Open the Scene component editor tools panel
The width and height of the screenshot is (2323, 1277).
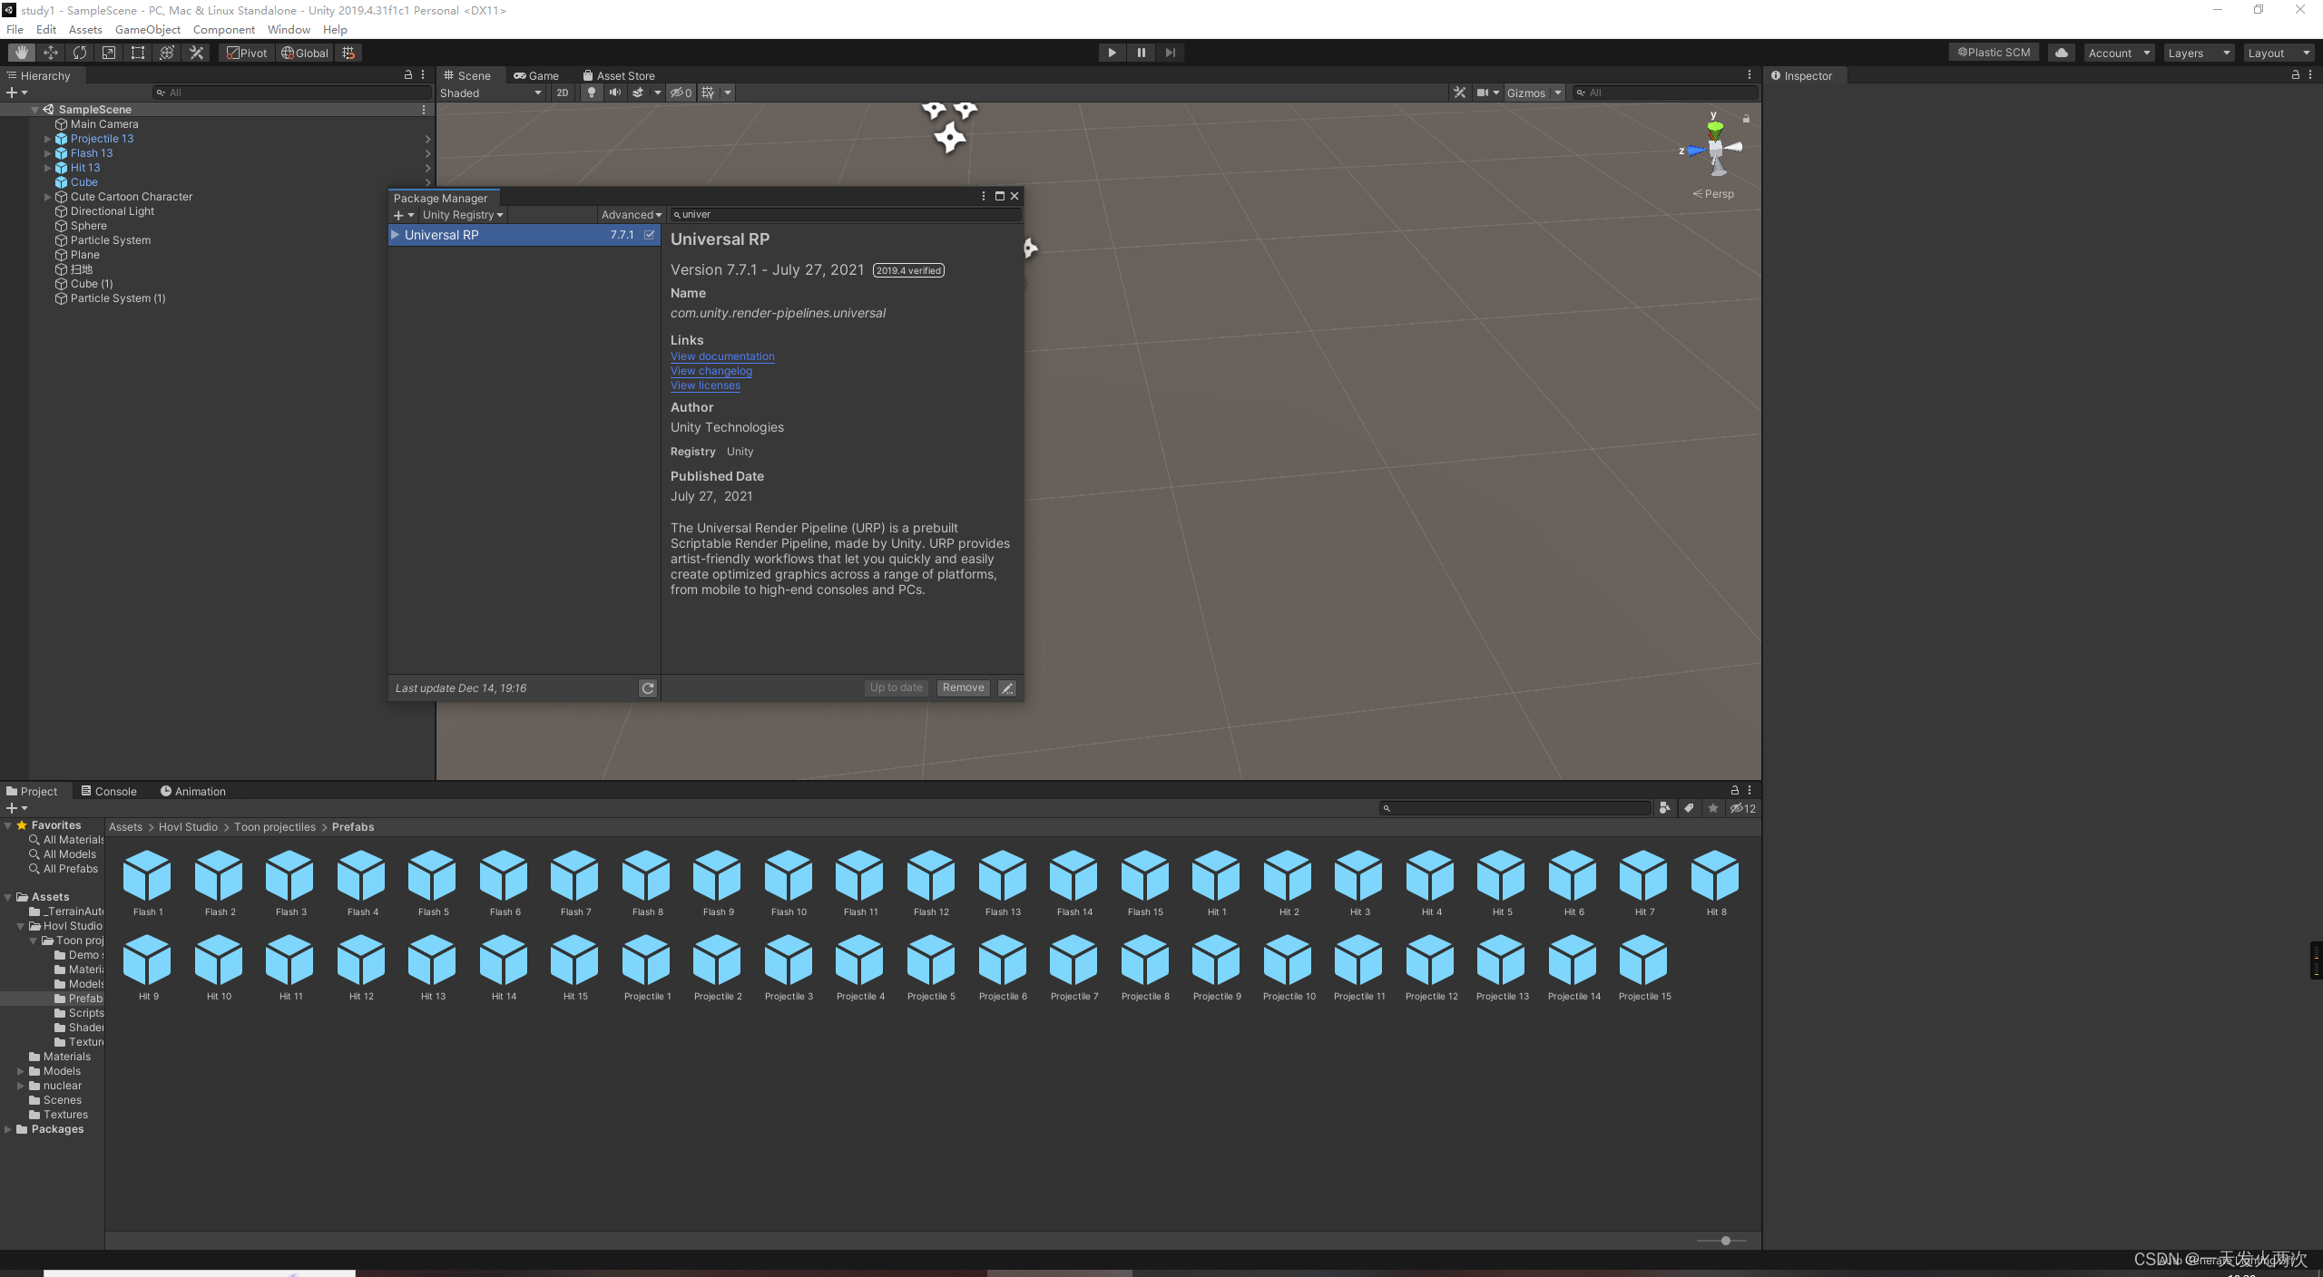1459,93
